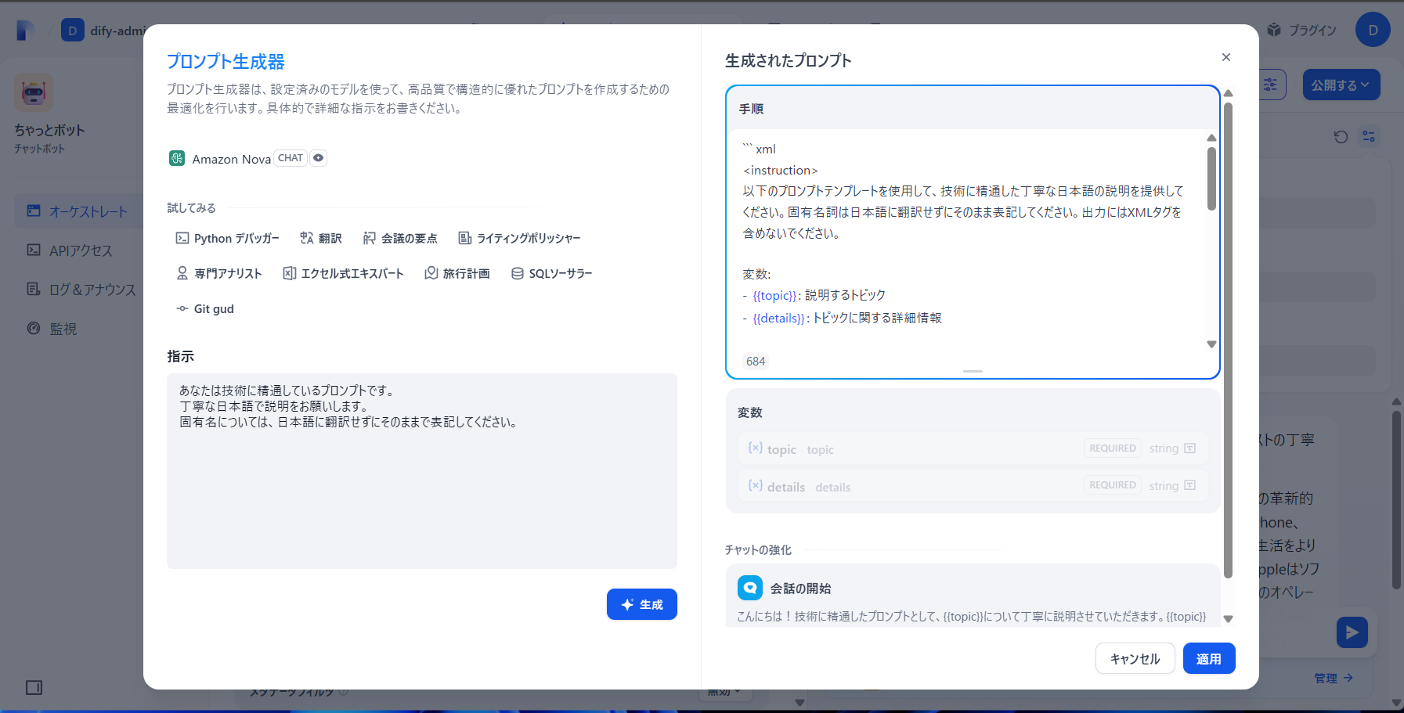Click the prompt editor scrollbar thumb
This screenshot has width=1404, height=713.
[1211, 178]
